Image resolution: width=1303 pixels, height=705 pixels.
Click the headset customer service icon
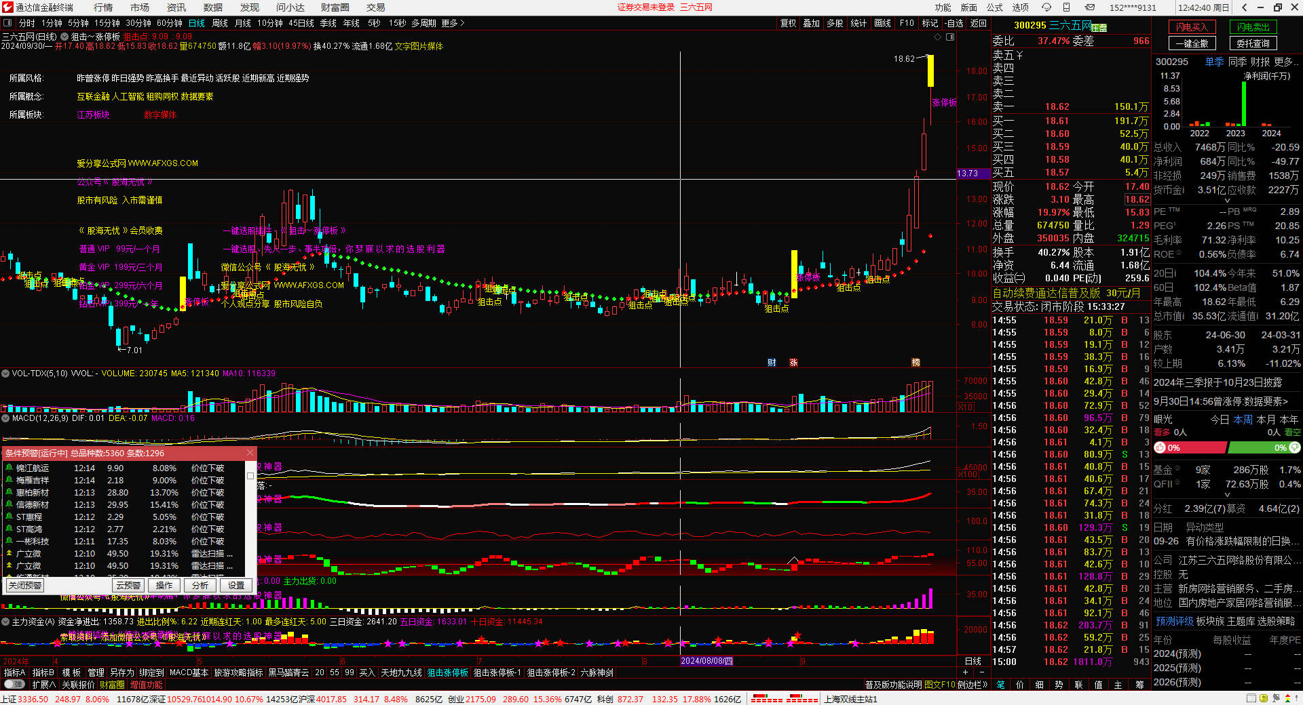(1046, 7)
